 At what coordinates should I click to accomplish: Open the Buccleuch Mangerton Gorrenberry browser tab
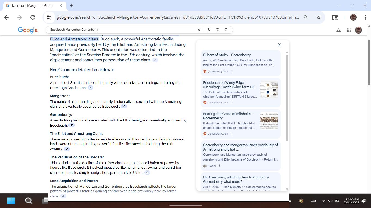(x=33, y=6)
